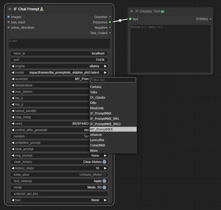Select next model with right arrow

(x=105, y=73)
